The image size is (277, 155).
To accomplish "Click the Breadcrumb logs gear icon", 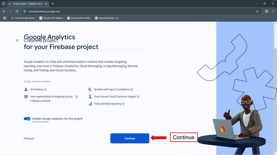I will [90, 89].
